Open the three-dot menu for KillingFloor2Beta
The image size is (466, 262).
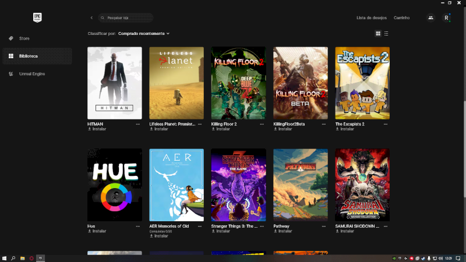point(324,124)
